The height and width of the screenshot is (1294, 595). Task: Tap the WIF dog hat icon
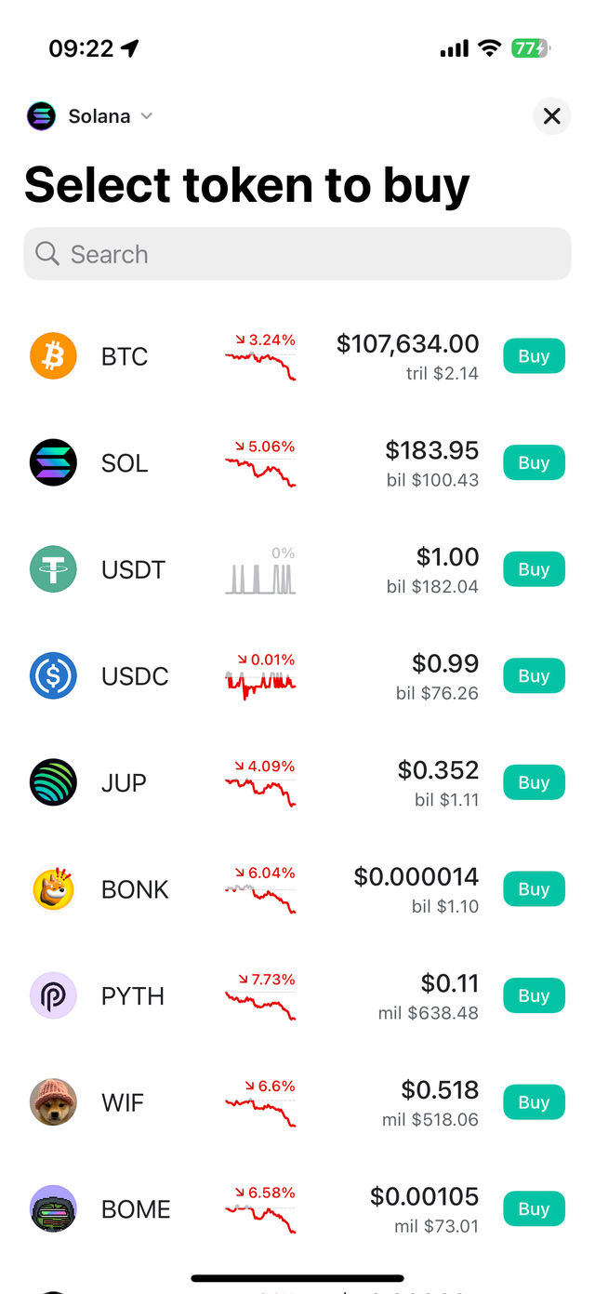[x=53, y=1102]
